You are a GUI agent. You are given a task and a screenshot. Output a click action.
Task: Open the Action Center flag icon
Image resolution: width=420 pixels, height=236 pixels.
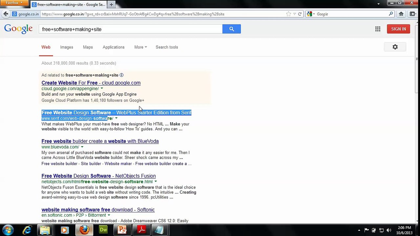coord(367,230)
